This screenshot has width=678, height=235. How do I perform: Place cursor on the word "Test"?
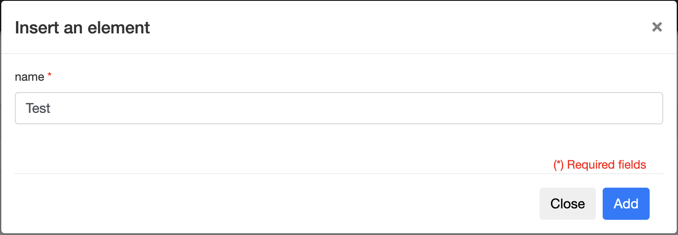(38, 108)
